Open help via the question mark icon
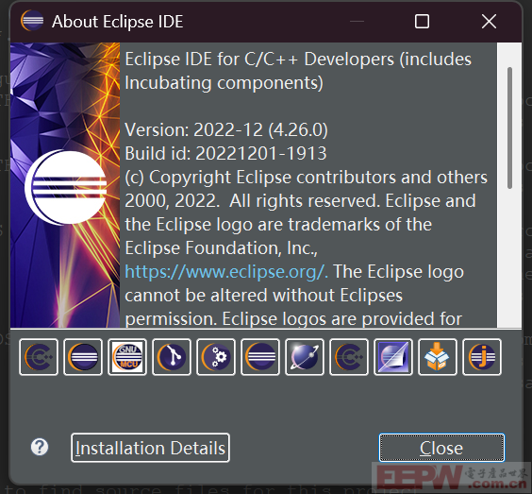Viewport: 532px width, 494px height. 40,447
